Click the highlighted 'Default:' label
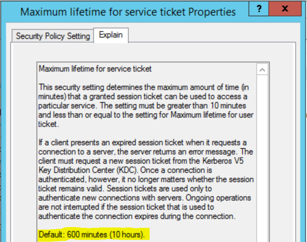The width and height of the screenshot is (307, 242). tap(51, 235)
